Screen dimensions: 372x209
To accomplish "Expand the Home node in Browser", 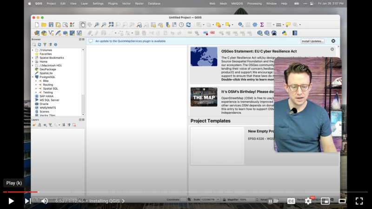I will click(x=33, y=62).
